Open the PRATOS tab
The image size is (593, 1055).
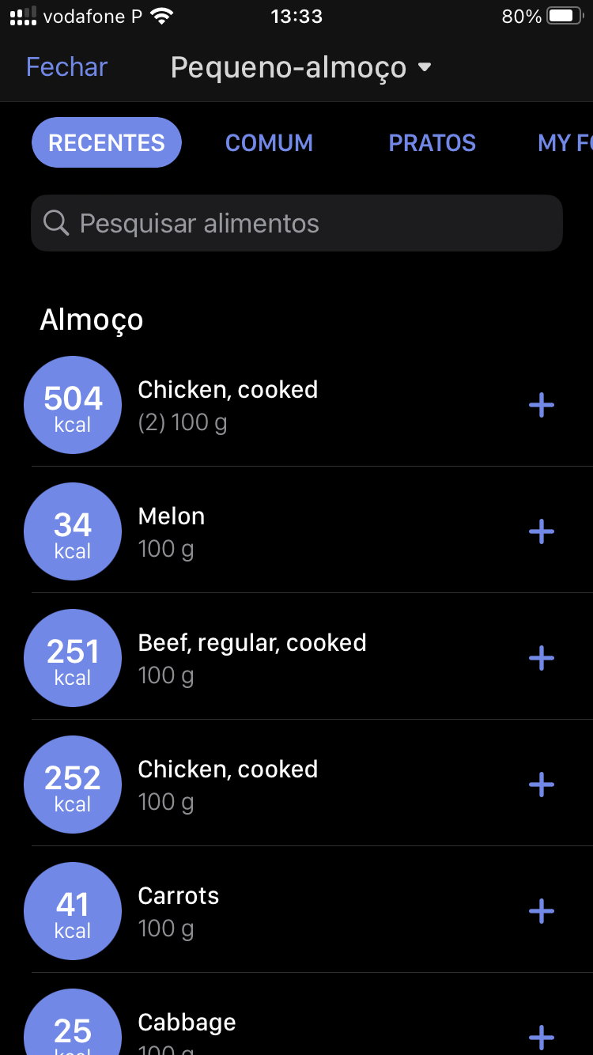tap(432, 142)
